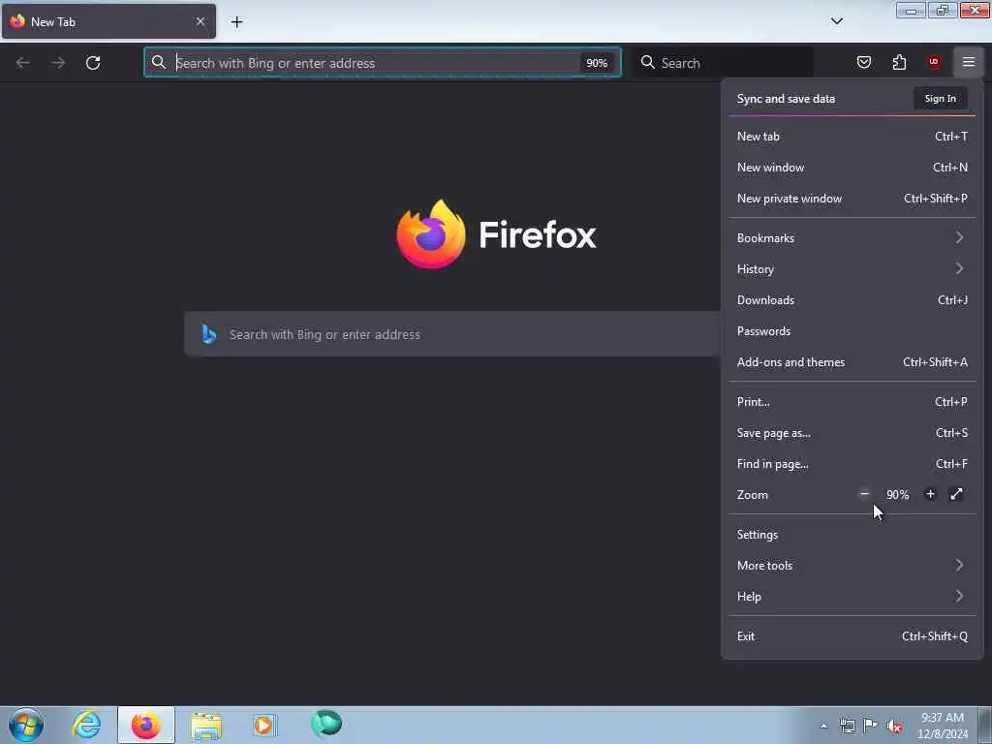Choose New window menu item

(852, 167)
